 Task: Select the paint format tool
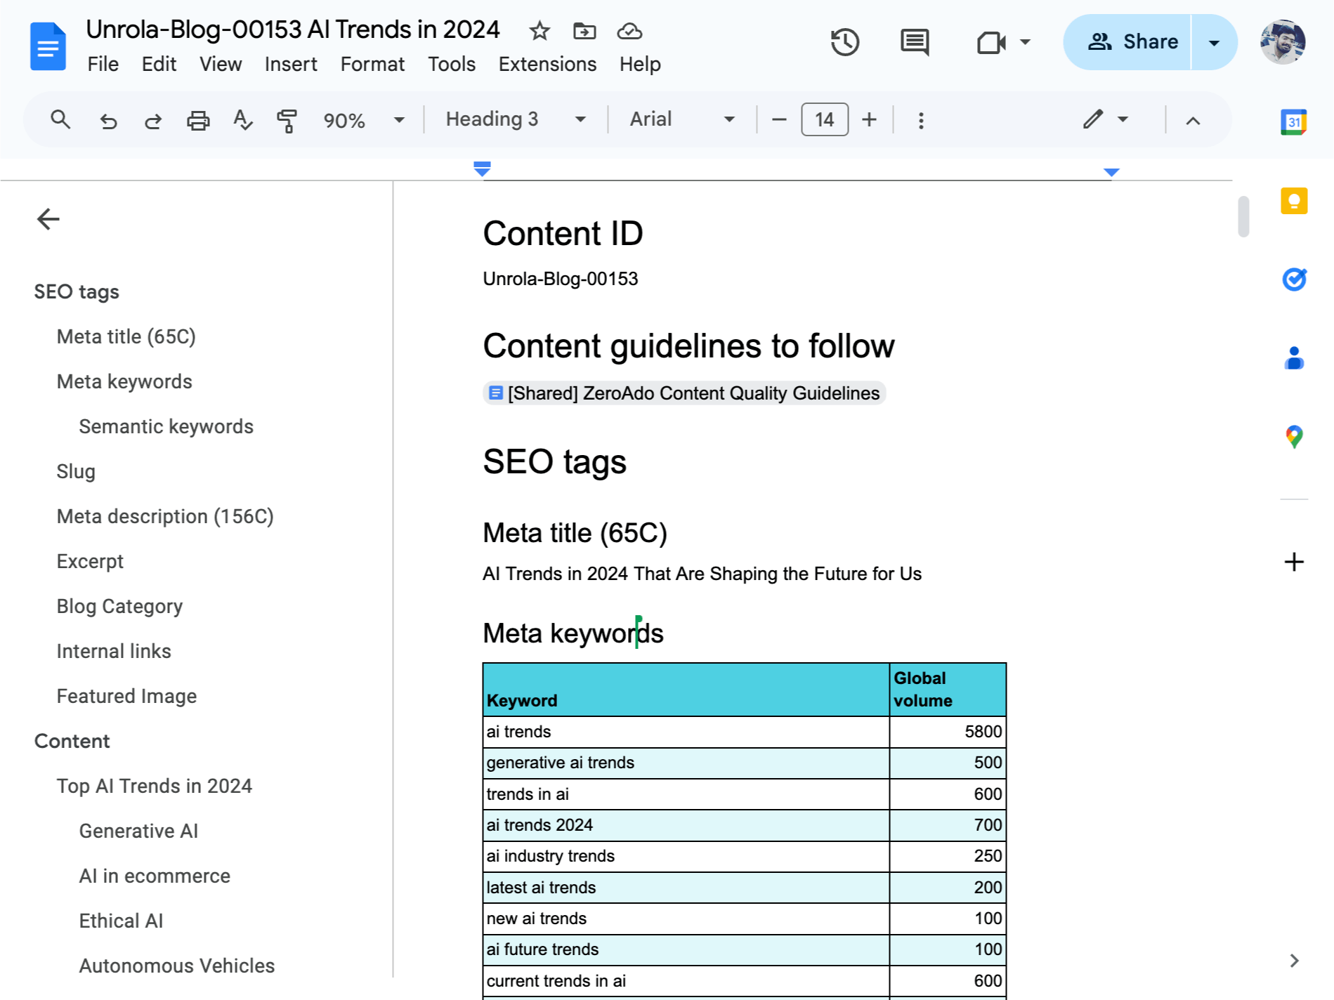pos(287,120)
